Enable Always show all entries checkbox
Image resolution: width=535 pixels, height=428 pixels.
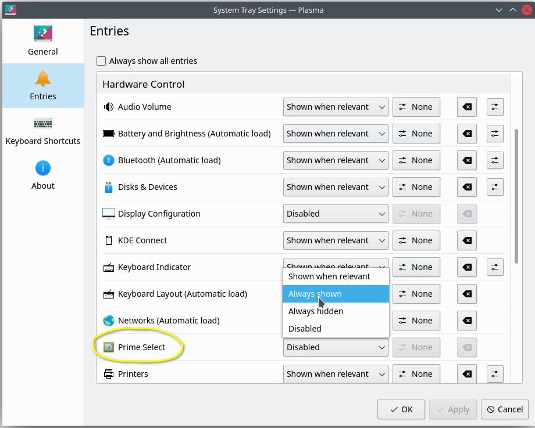tap(101, 61)
